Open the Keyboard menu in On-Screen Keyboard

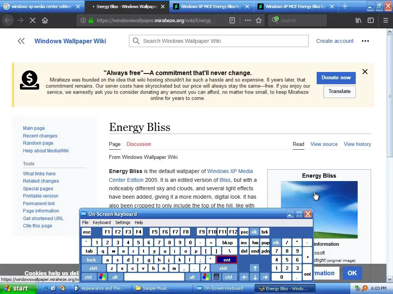click(102, 222)
